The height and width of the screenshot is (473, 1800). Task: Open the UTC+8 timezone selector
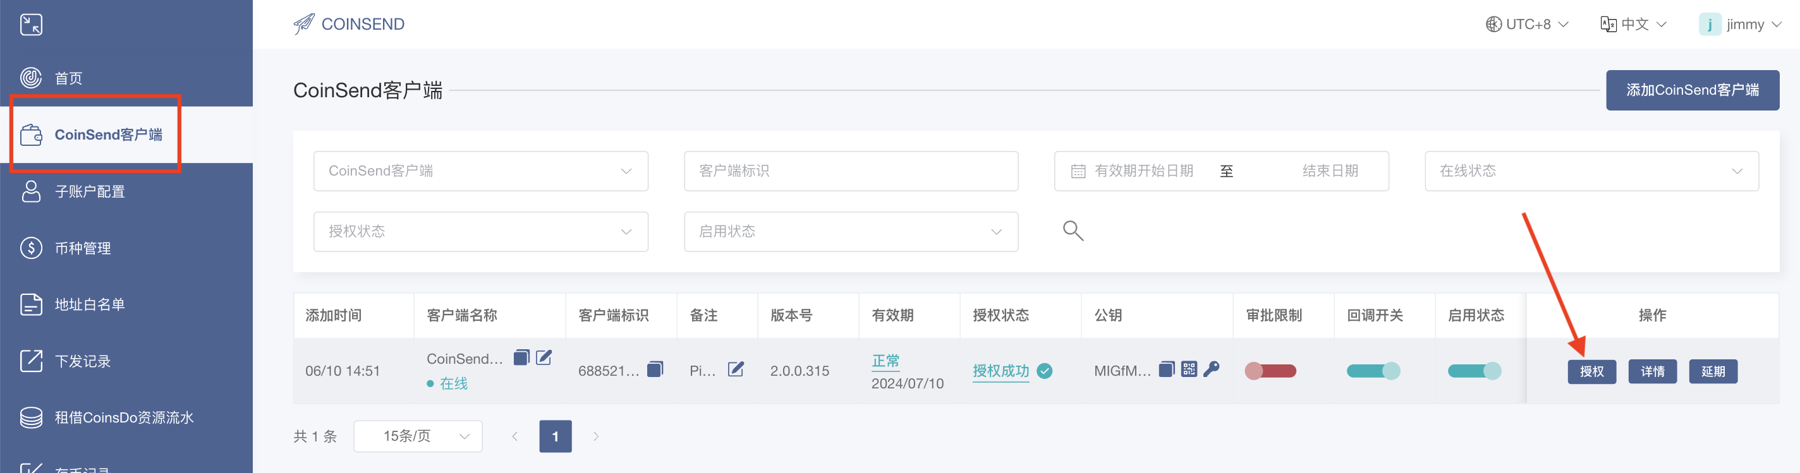click(x=1527, y=25)
